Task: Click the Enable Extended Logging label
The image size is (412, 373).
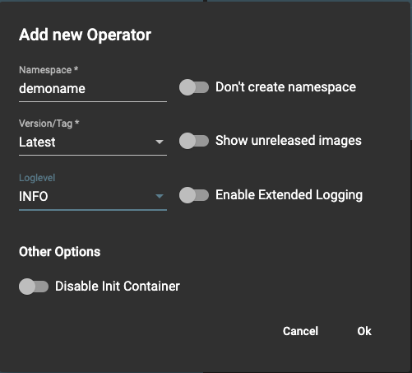Action: [289, 195]
